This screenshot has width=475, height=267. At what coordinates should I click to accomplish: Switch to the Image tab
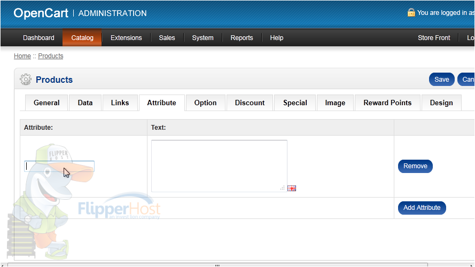coord(335,103)
